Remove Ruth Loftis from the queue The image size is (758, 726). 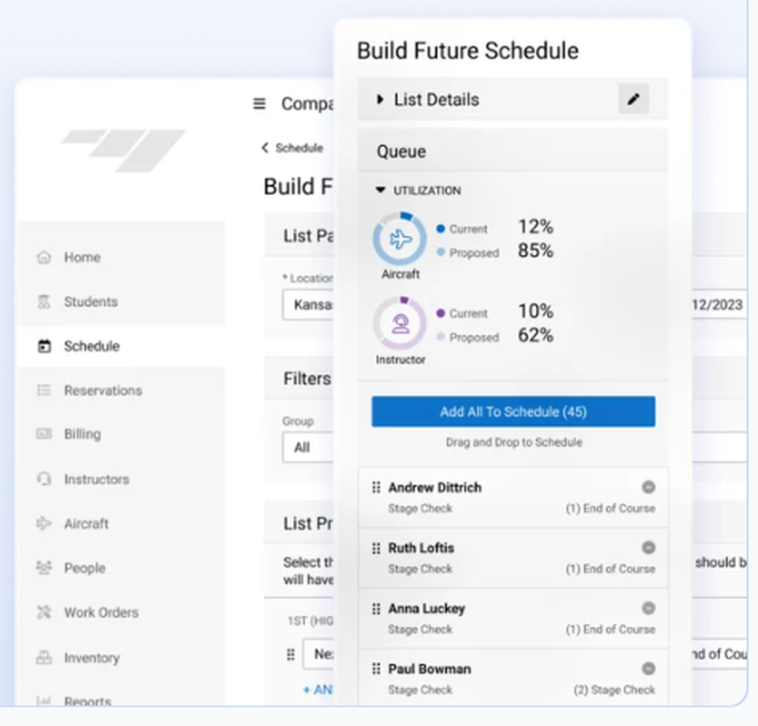click(x=648, y=548)
